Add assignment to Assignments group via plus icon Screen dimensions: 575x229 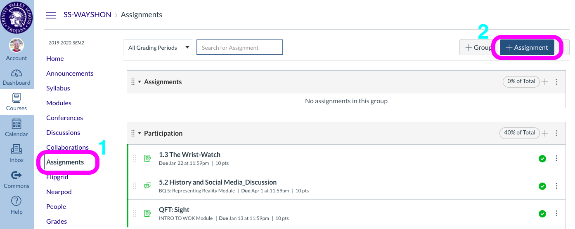[x=545, y=82]
